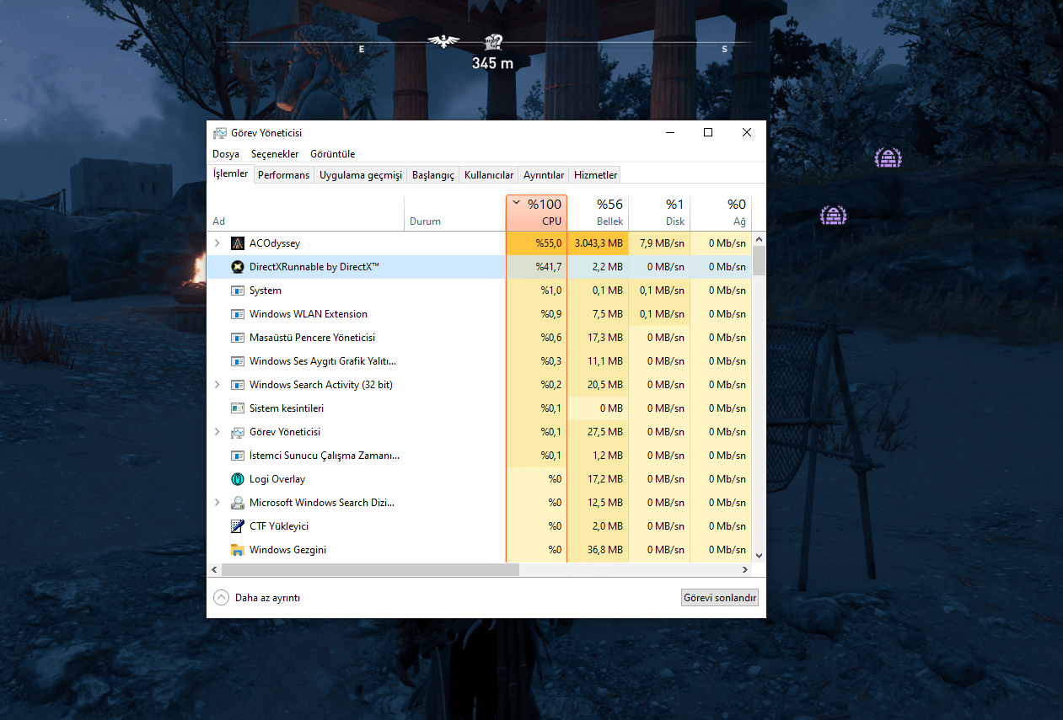This screenshot has width=1063, height=720.
Task: Click the Microsoft Windows Search Dizi icon
Action: click(238, 503)
